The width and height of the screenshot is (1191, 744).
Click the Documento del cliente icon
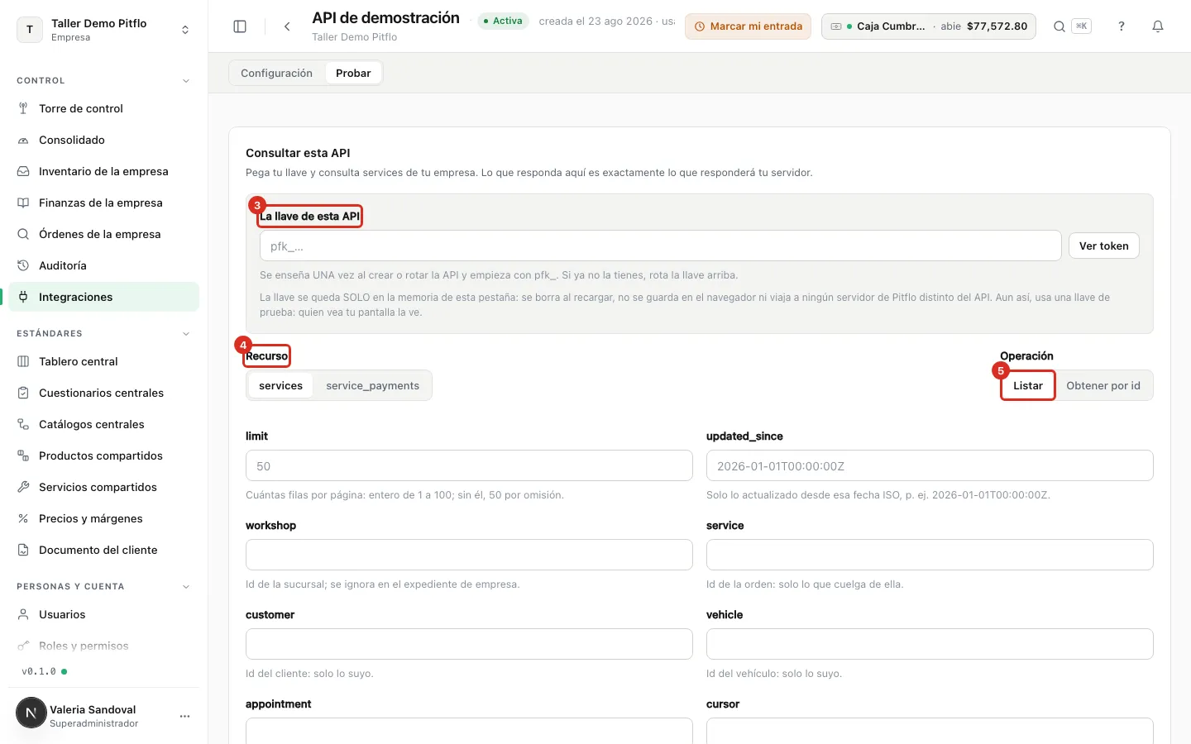coord(23,550)
